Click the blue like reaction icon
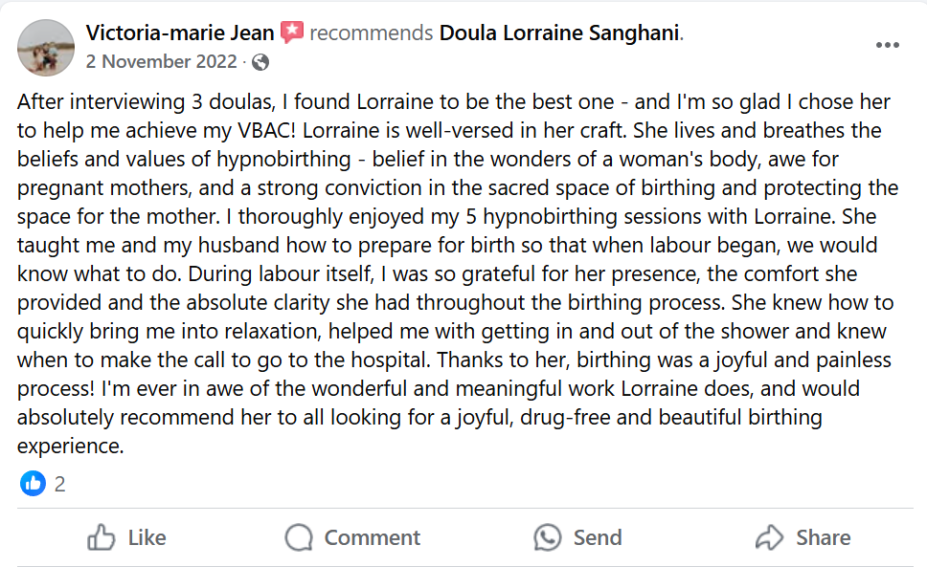The height and width of the screenshot is (567, 927). coord(33,484)
